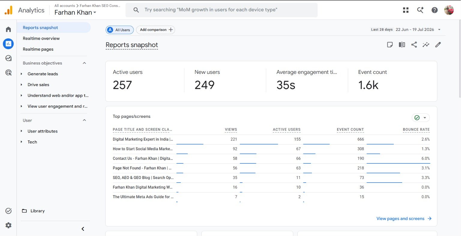Click Page Not Found - Farhan Khan row
Viewport: 461px width, 236px height.
[271, 168]
